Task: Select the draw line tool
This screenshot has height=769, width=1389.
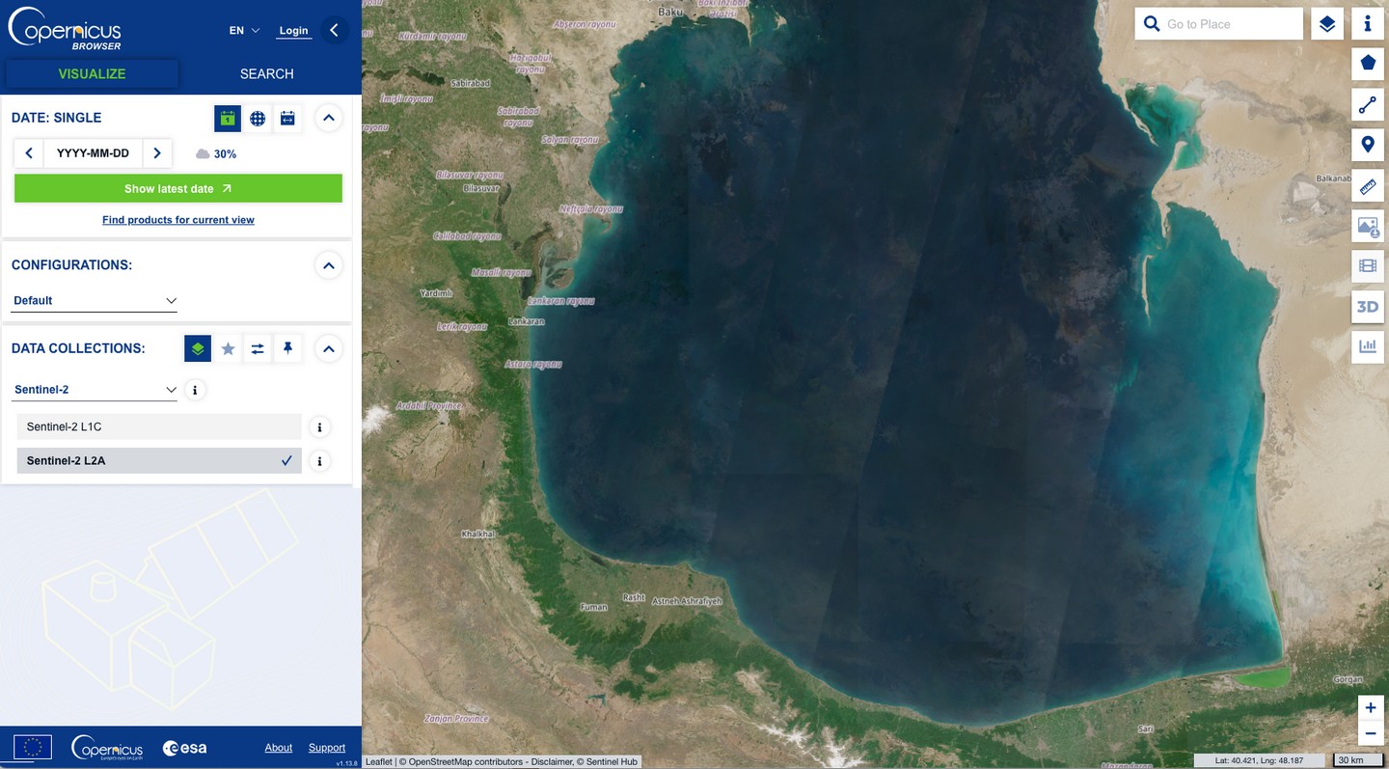Action: tap(1368, 104)
